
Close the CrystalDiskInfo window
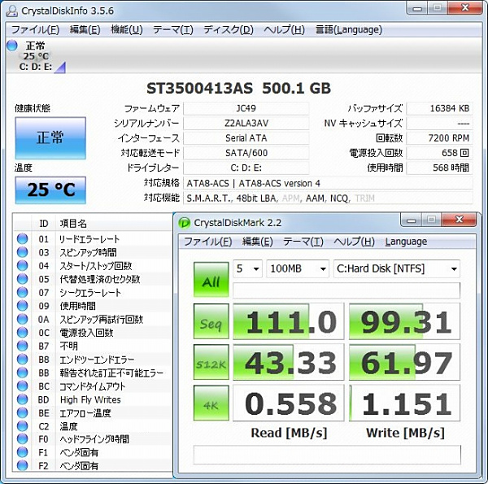click(x=465, y=8)
